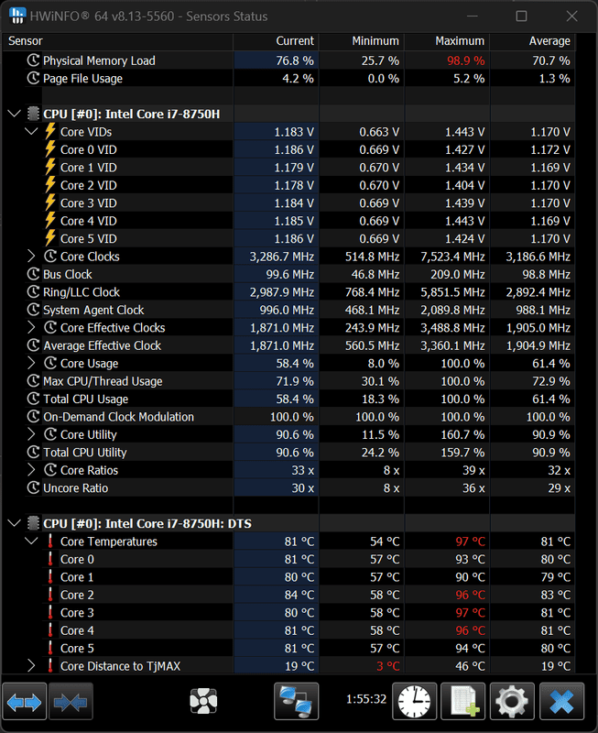The image size is (598, 733).
Task: Collapse the Core VIDs subtree
Action: 31,131
